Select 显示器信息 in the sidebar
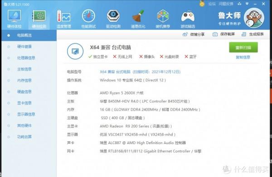272x177 pixels. 29,114
